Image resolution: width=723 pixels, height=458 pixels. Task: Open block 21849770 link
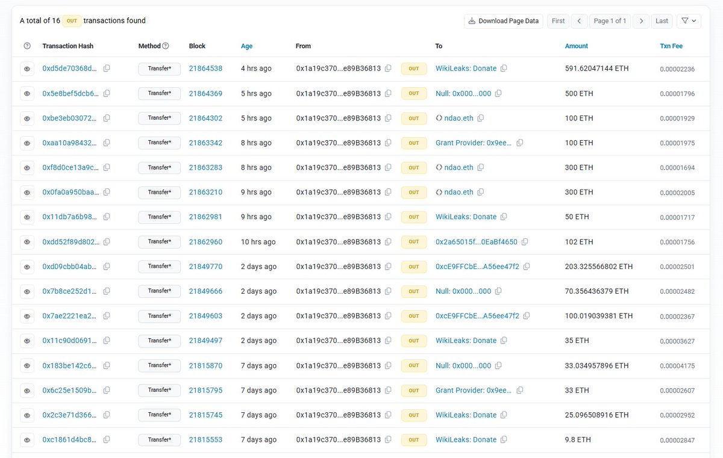pyautogui.click(x=205, y=267)
